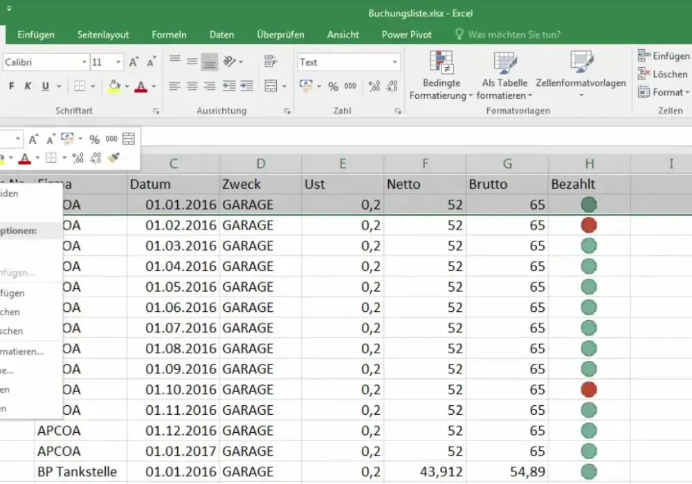692x484 pixels.
Task: Click format painter brush in mini toolbar
Action: [x=113, y=158]
